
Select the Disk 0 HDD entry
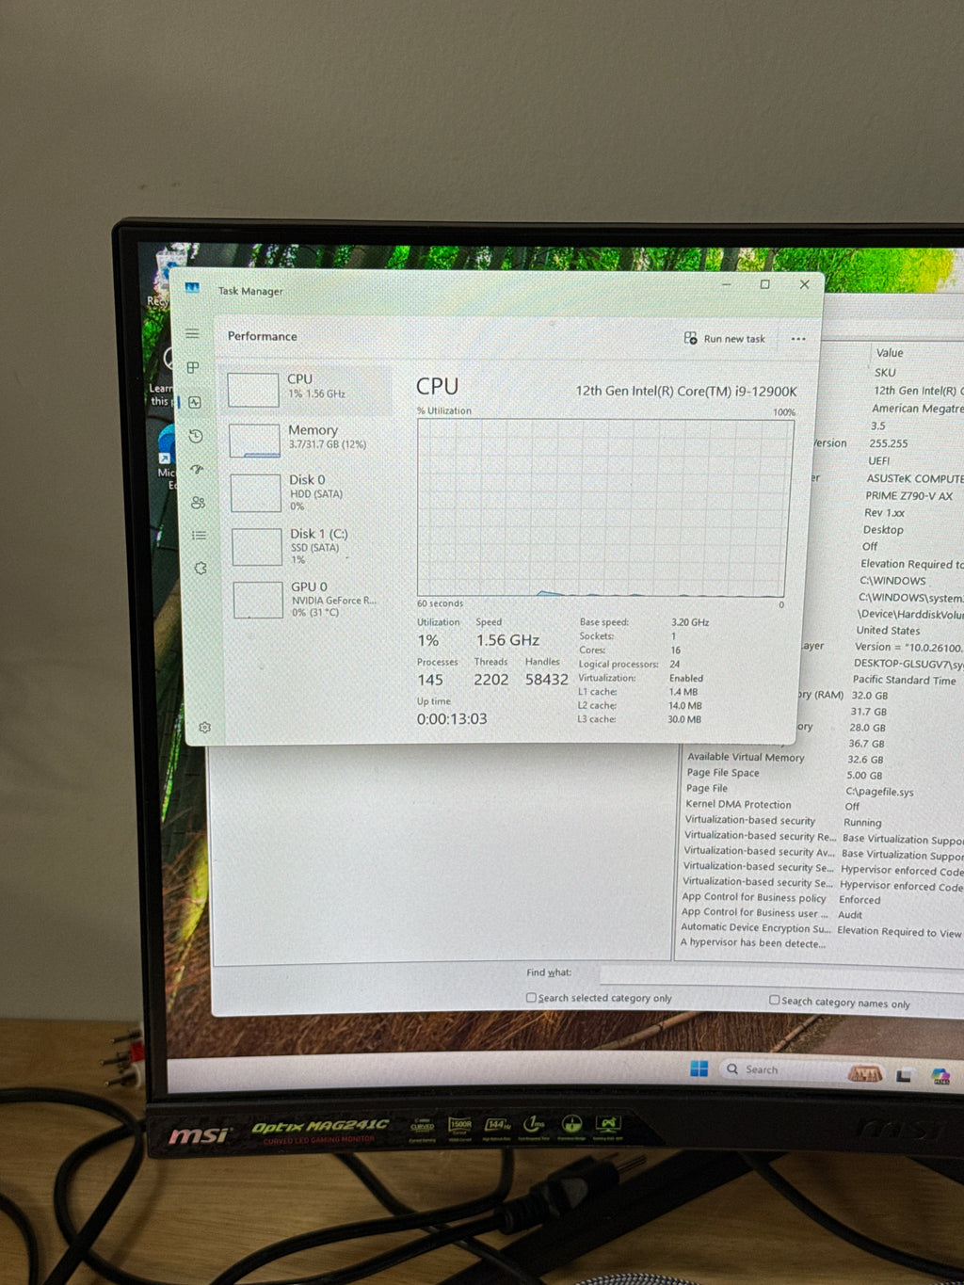pyautogui.click(x=308, y=492)
